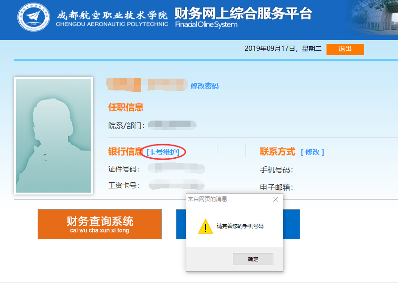Open the 卡号维护 bank card link

pos(163,152)
